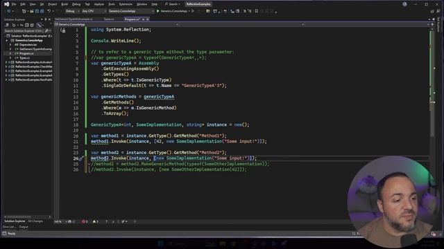Viewport: 444px width, 249px height.
Task: Switch to Git Changes bottom tab
Action: (x=35, y=221)
